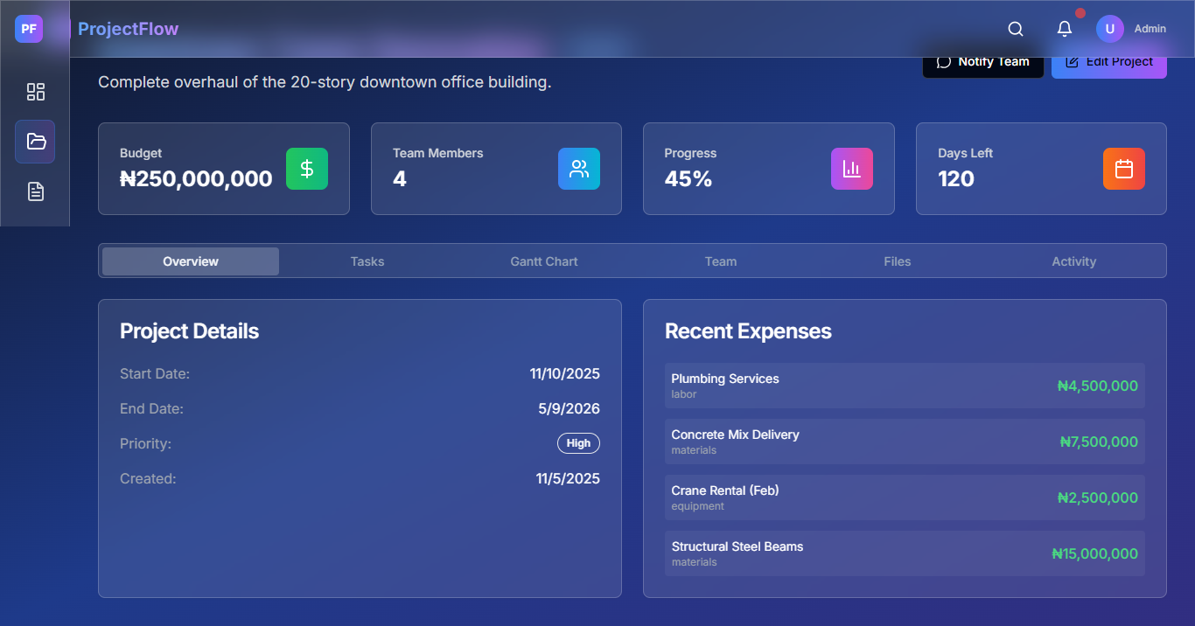Click the PF ProjectFlow logo icon
This screenshot has height=626, width=1195.
[29, 29]
